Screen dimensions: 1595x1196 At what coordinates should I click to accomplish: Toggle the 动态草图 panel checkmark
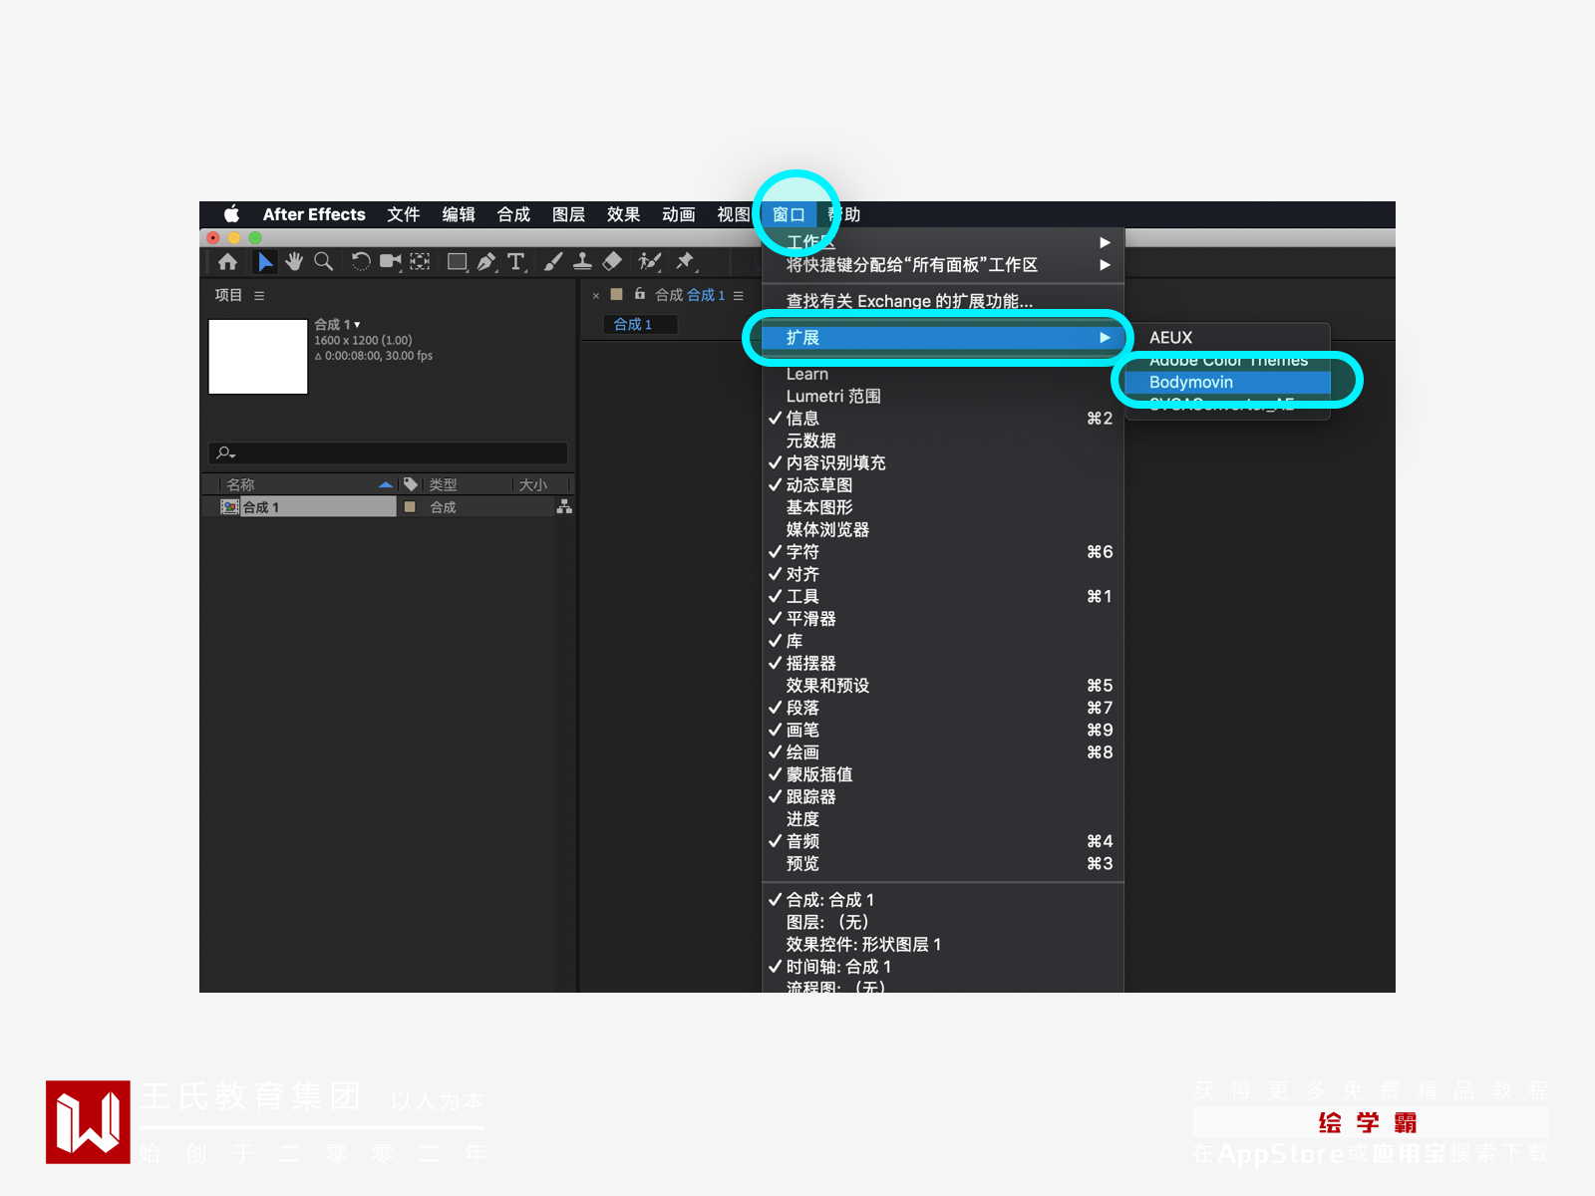coord(775,485)
